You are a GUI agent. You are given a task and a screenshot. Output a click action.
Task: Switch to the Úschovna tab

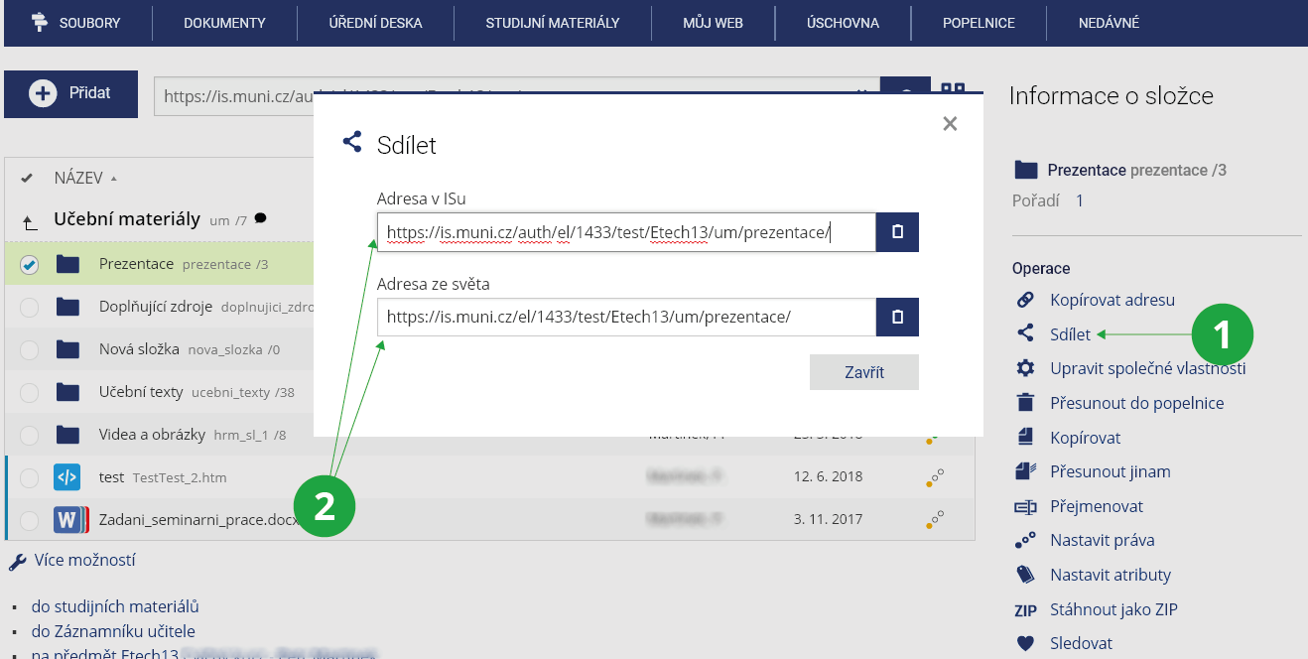843,23
